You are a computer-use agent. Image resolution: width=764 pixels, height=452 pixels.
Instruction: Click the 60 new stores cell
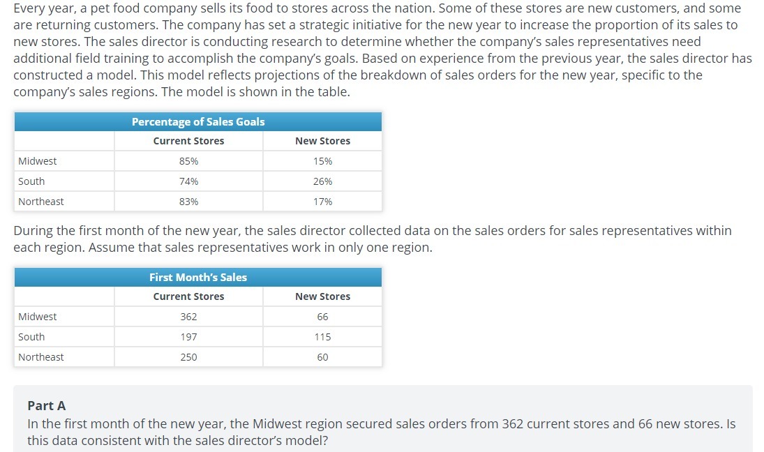click(x=322, y=357)
